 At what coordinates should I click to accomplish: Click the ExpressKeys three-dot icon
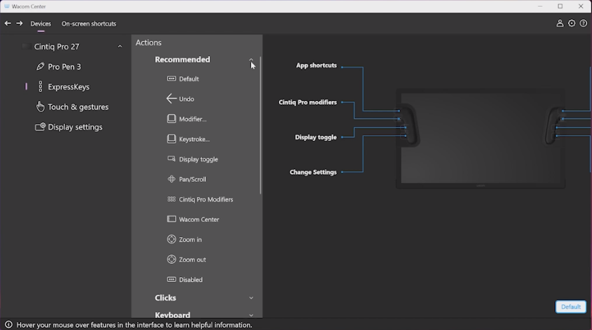click(x=40, y=87)
